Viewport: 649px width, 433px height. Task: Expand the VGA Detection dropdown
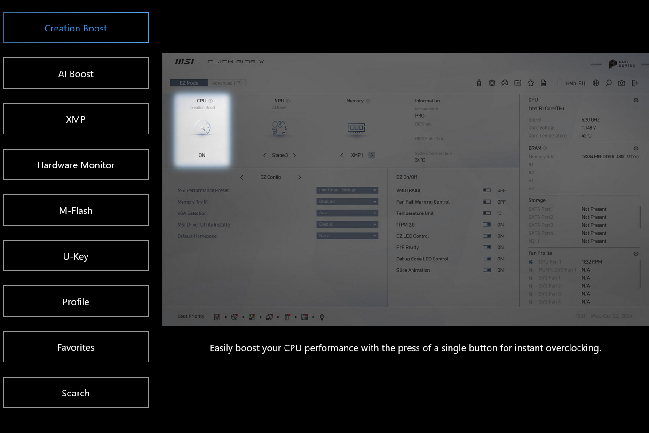coord(347,213)
